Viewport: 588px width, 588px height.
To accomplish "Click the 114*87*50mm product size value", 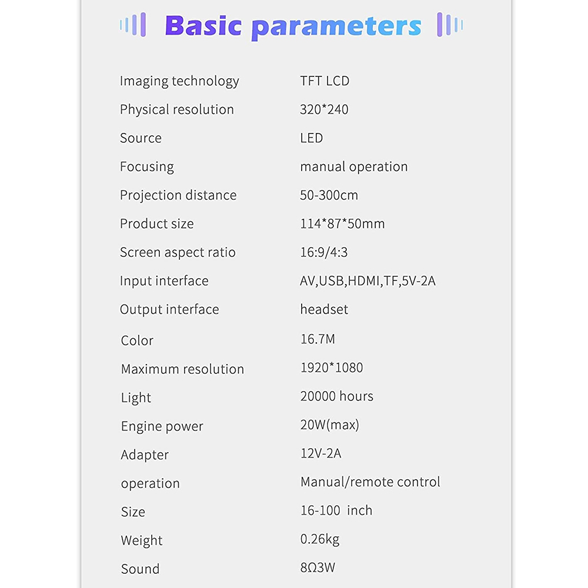I will point(342,224).
